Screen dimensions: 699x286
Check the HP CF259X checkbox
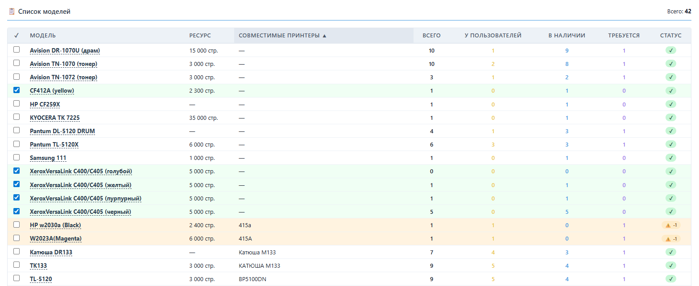click(17, 103)
